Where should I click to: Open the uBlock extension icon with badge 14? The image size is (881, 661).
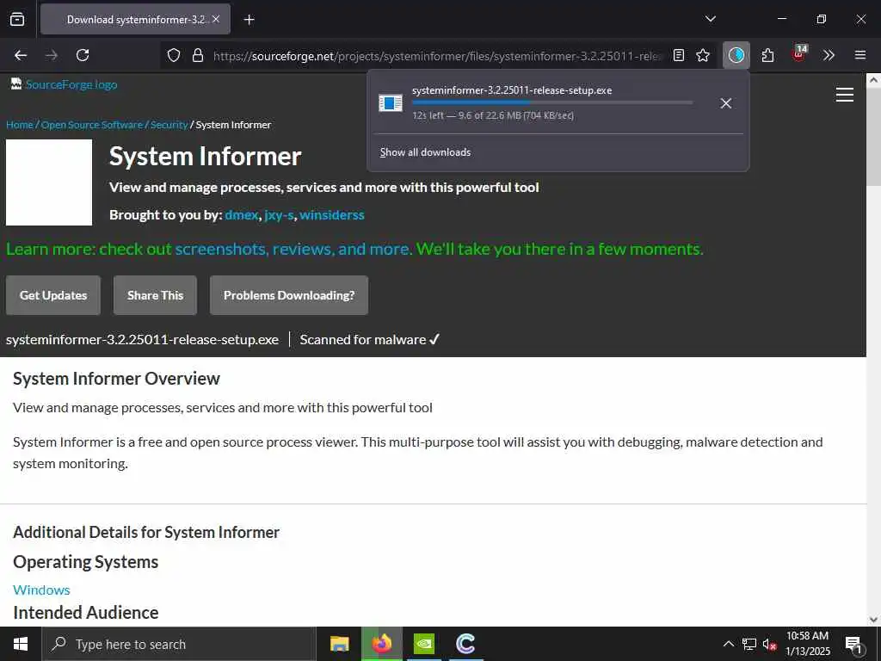pos(799,54)
